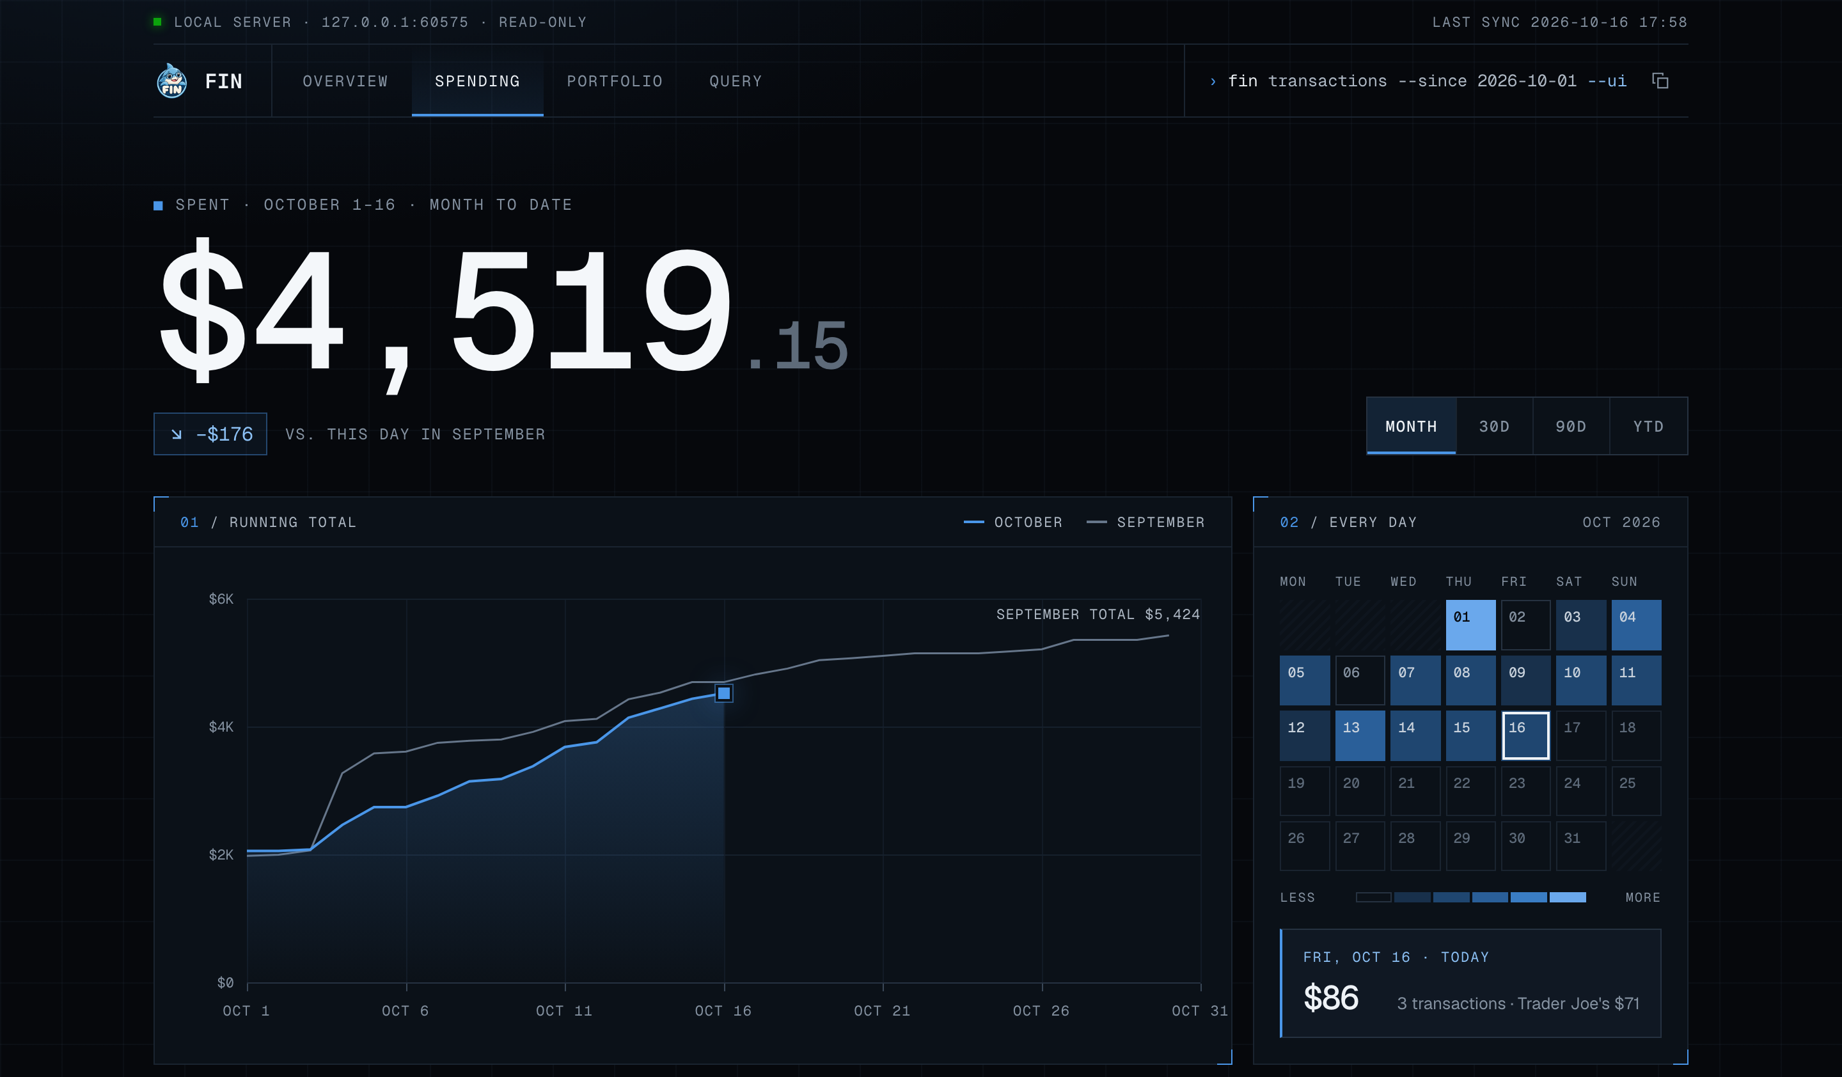Click the down-arrow trend icon beside -$176
The image size is (1842, 1077).
(x=176, y=435)
